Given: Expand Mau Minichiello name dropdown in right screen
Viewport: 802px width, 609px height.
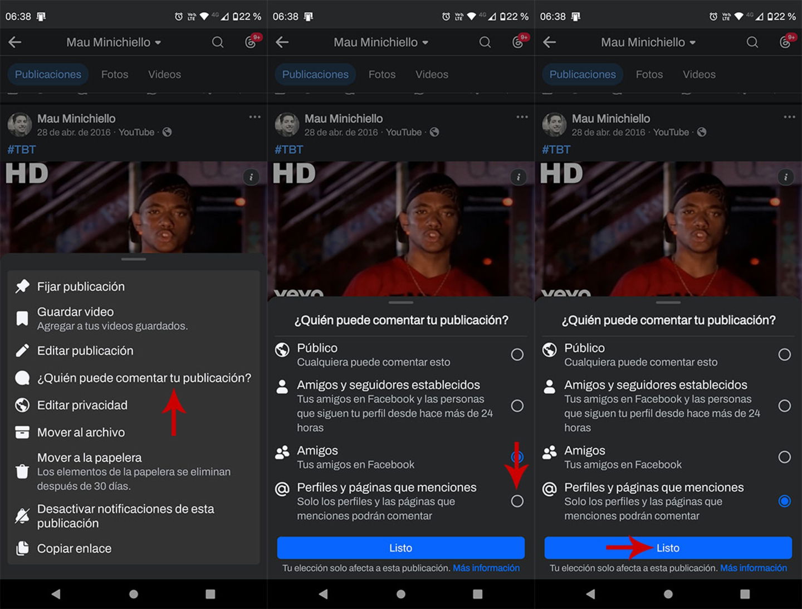Looking at the screenshot, I should click(648, 42).
